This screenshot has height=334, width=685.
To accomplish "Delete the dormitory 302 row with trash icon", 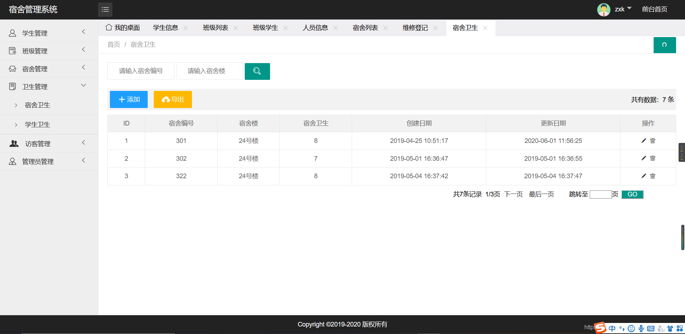I will pyautogui.click(x=653, y=158).
